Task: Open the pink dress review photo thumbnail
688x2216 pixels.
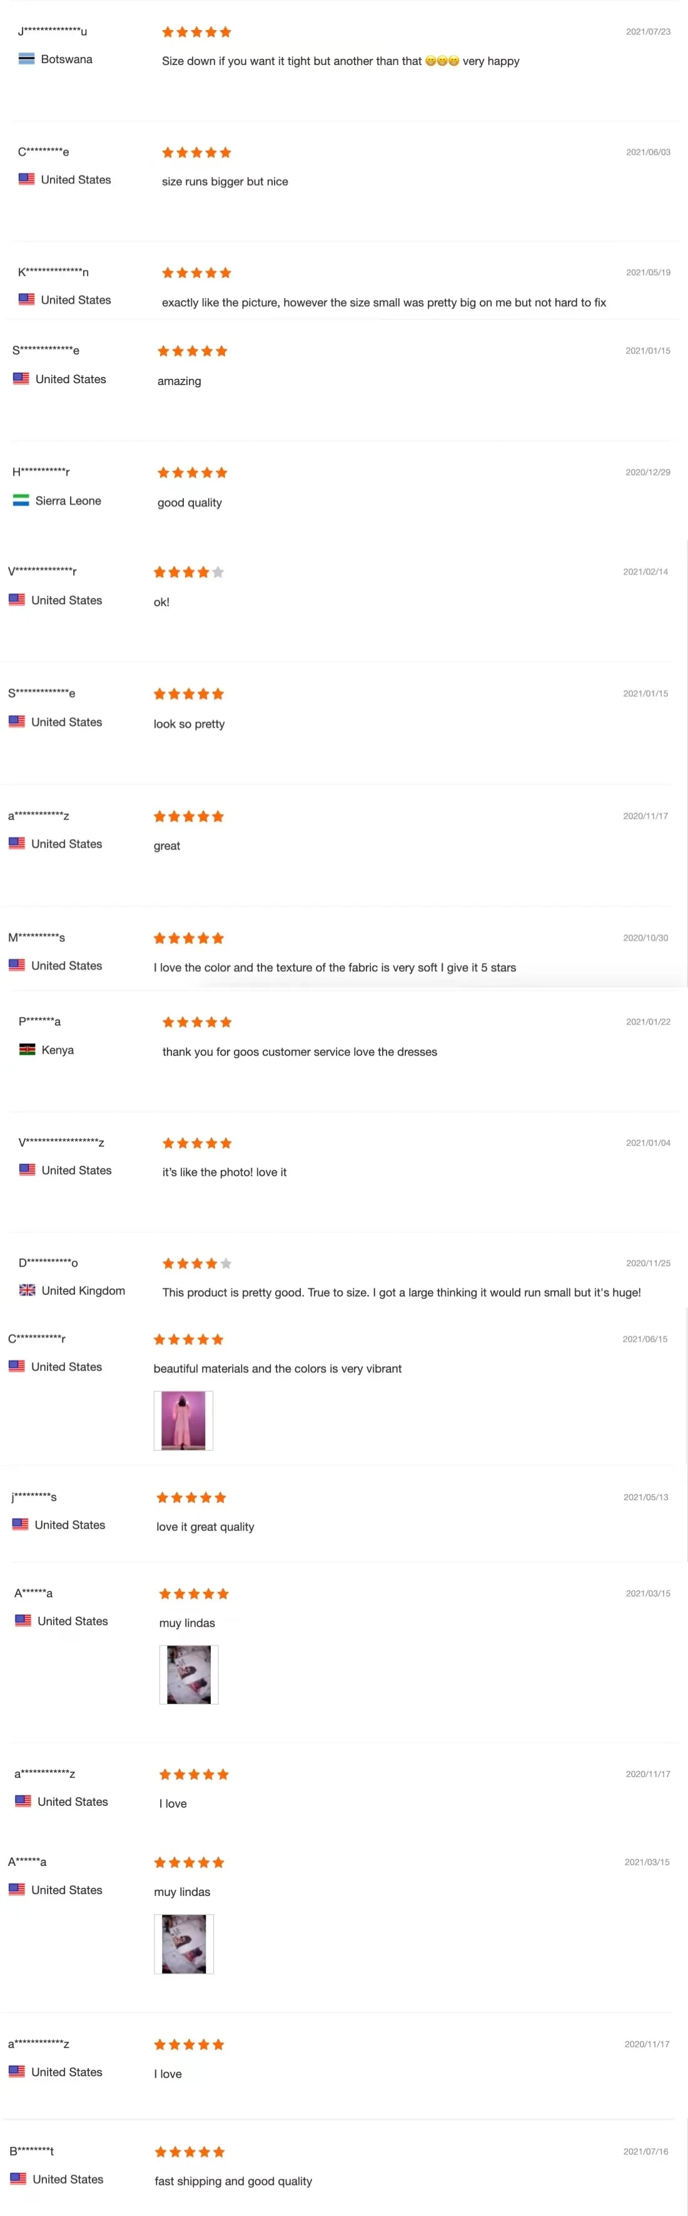Action: [x=183, y=1420]
